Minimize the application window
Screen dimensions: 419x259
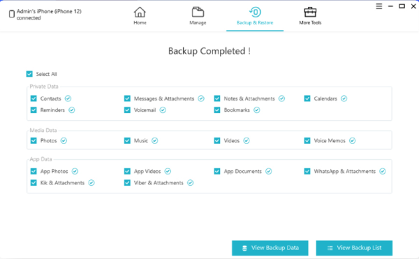(x=390, y=6)
